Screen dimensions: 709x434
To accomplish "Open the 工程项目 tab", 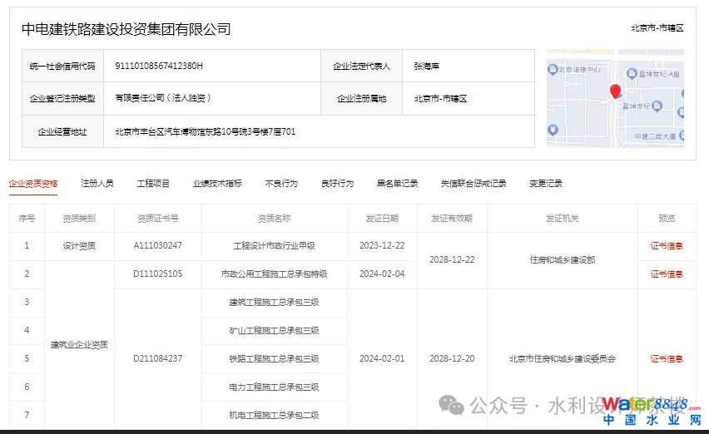I will coord(153,184).
